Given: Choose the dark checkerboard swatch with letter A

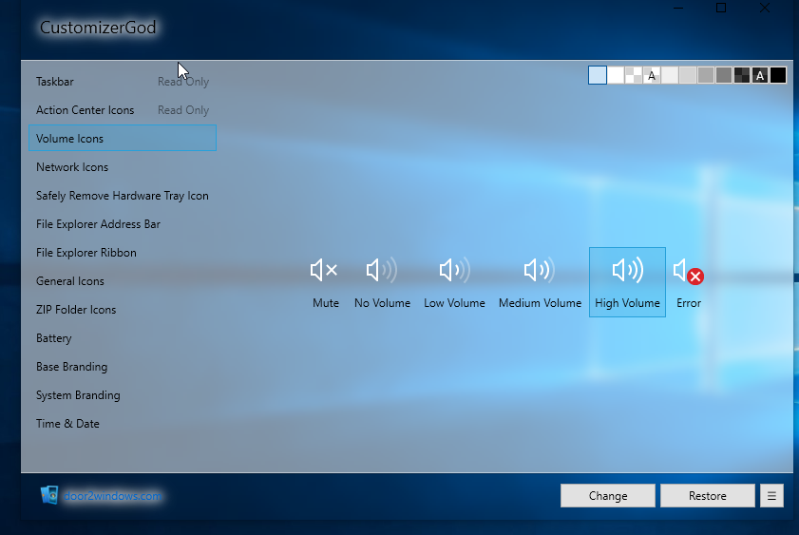Looking at the screenshot, I should coord(760,75).
